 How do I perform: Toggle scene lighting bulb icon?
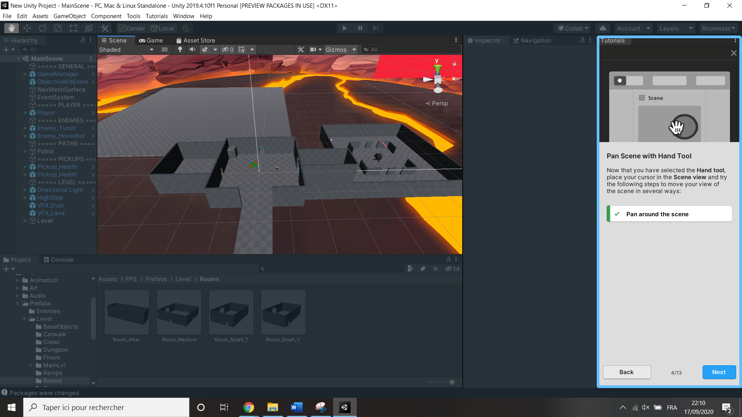[x=180, y=49]
